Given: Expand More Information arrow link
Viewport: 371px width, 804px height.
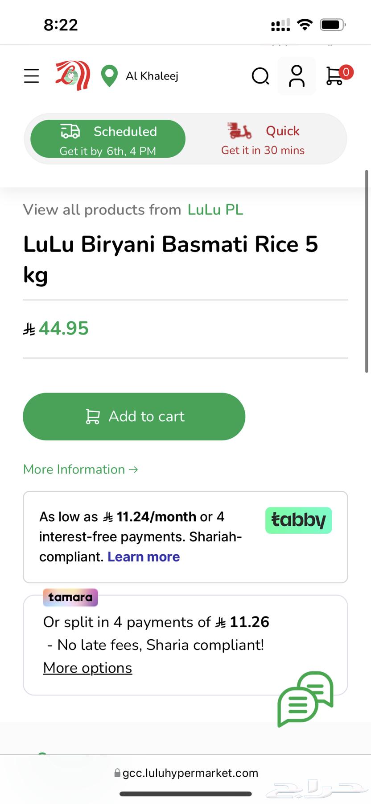Looking at the screenshot, I should [x=81, y=469].
